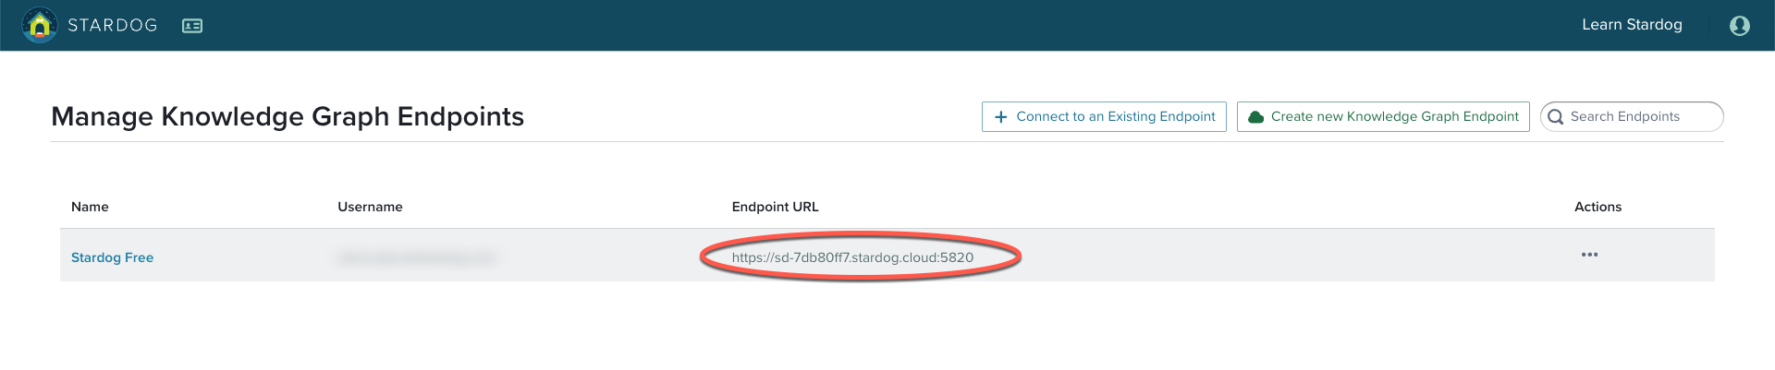Click Connect to an Existing Endpoint button
The height and width of the screenshot is (370, 1775).
1104,116
